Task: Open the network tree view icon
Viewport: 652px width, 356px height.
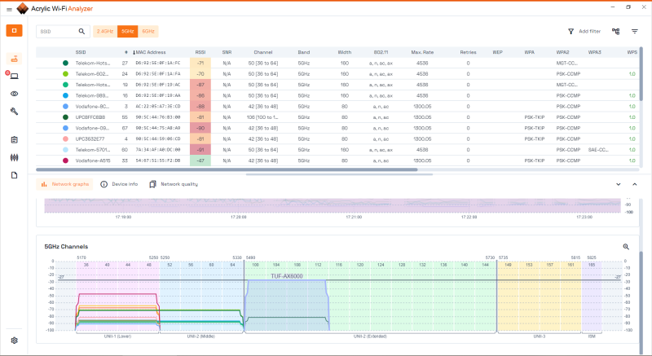Action: (x=616, y=31)
